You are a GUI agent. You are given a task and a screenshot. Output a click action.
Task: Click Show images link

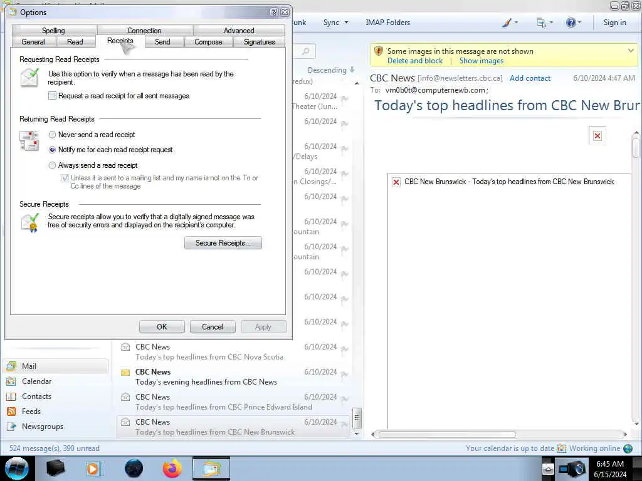tap(481, 61)
